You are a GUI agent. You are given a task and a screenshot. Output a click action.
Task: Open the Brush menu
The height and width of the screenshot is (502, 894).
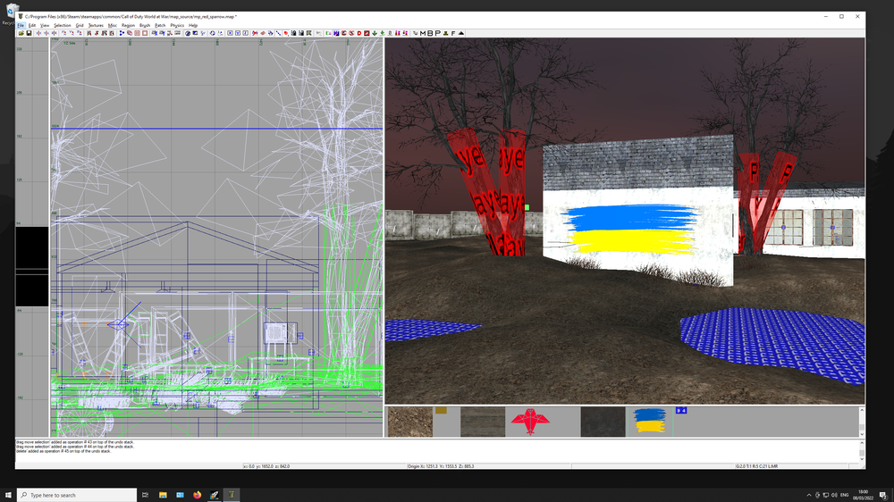coord(145,25)
